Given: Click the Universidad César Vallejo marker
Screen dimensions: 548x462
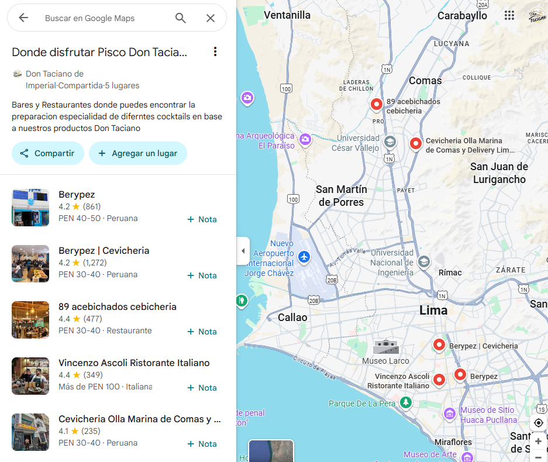Looking at the screenshot, I should click(390, 142).
